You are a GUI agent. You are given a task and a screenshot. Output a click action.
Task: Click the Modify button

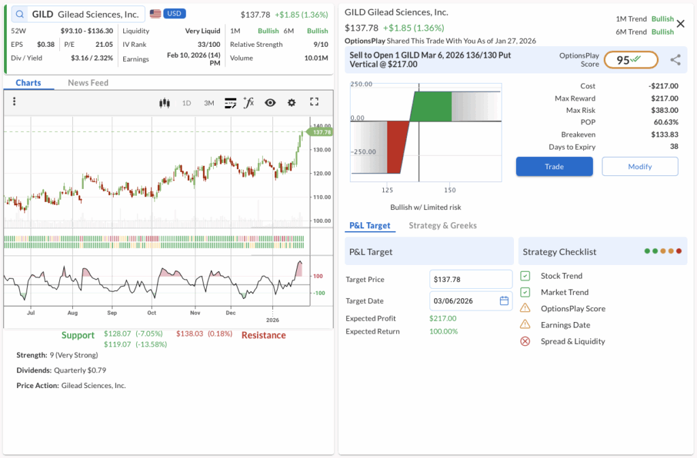pyautogui.click(x=639, y=166)
